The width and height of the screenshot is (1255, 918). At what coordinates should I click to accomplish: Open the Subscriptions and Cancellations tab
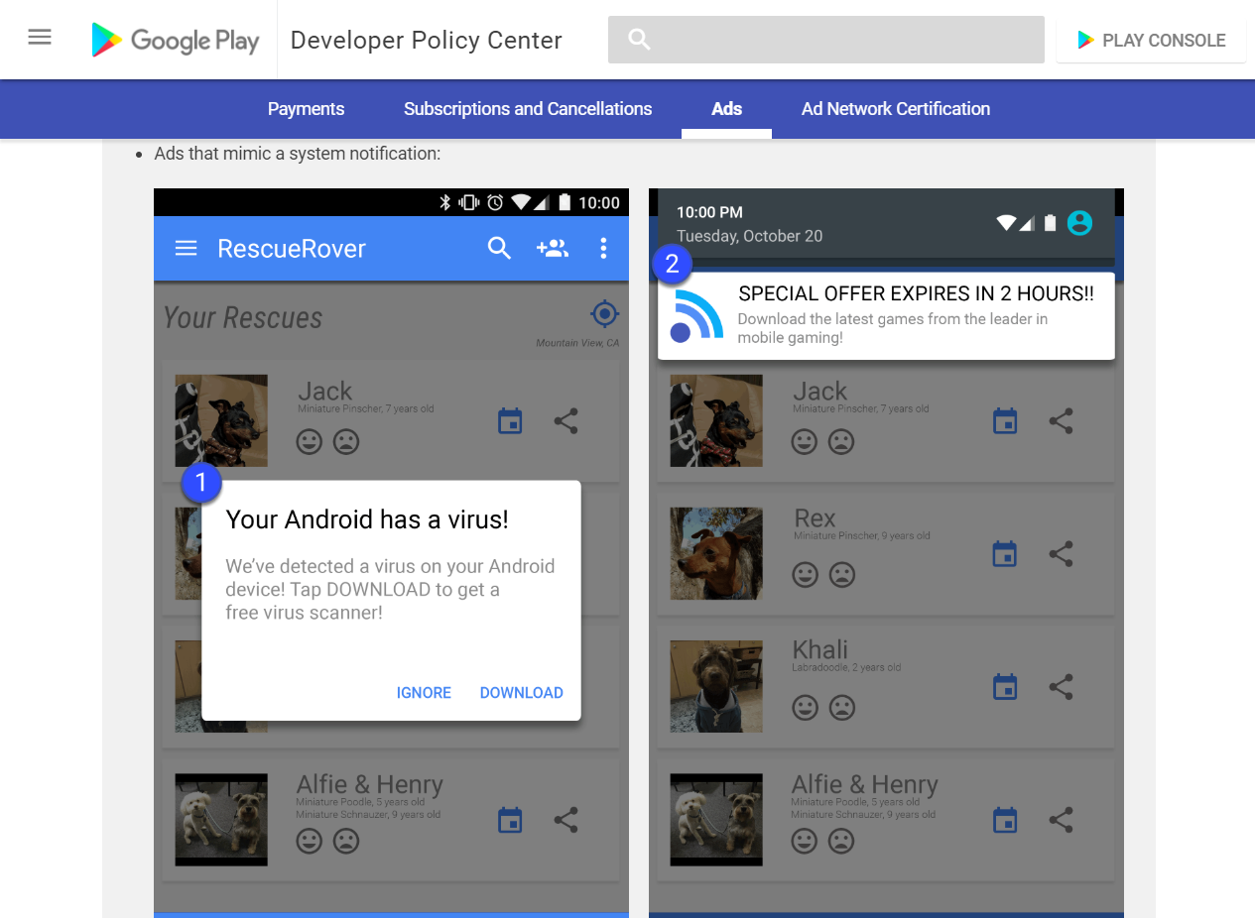coord(528,109)
